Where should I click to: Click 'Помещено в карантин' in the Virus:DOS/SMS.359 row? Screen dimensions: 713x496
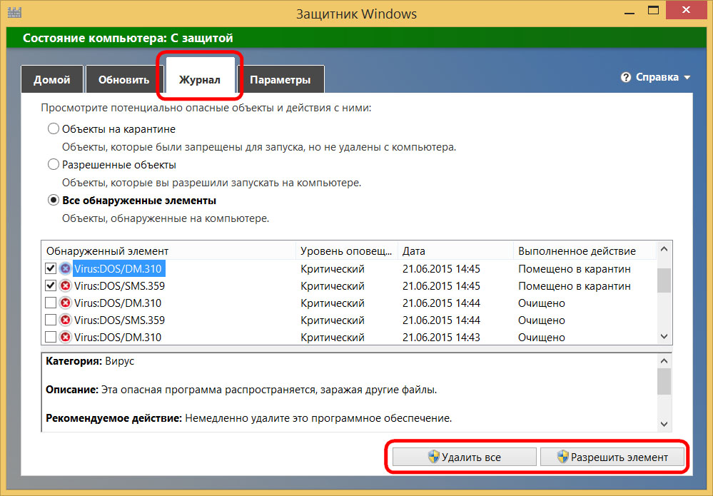(x=575, y=286)
